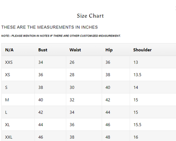Click the customized measurement note line
The image size is (176, 141).
(x=61, y=36)
